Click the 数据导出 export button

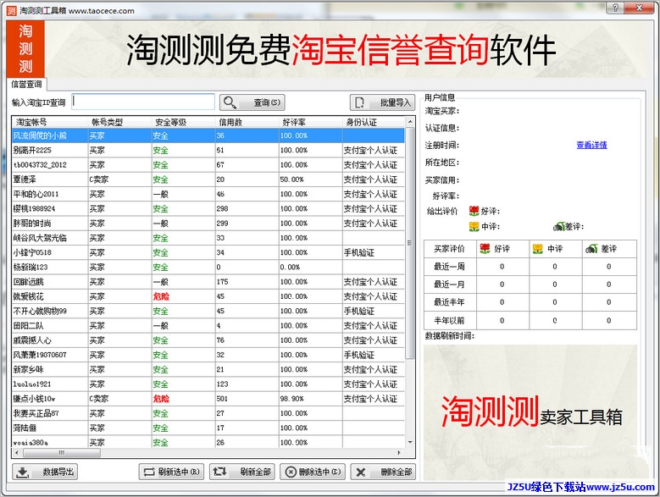[45, 472]
